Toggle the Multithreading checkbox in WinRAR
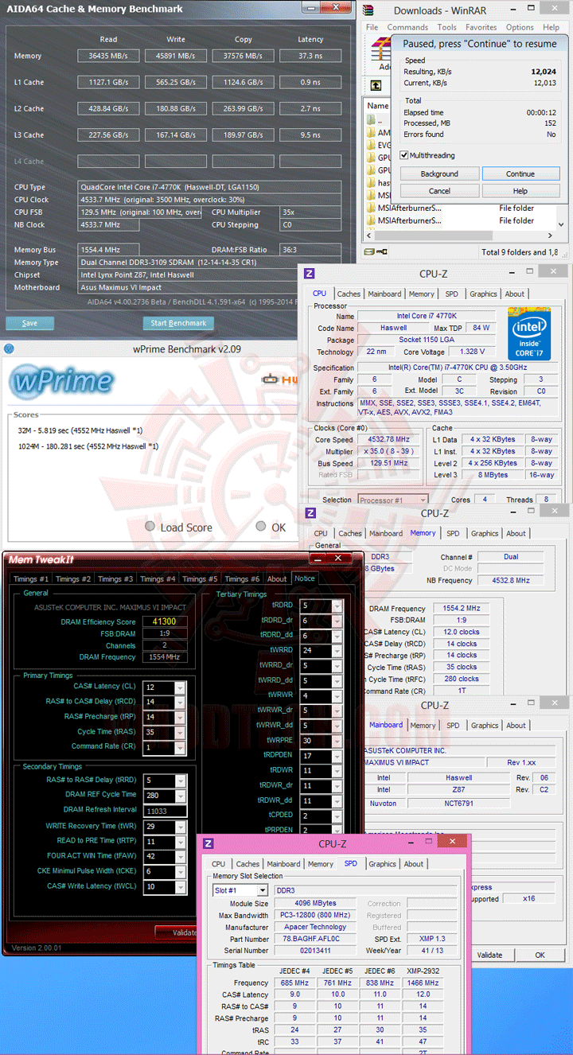 pos(404,155)
